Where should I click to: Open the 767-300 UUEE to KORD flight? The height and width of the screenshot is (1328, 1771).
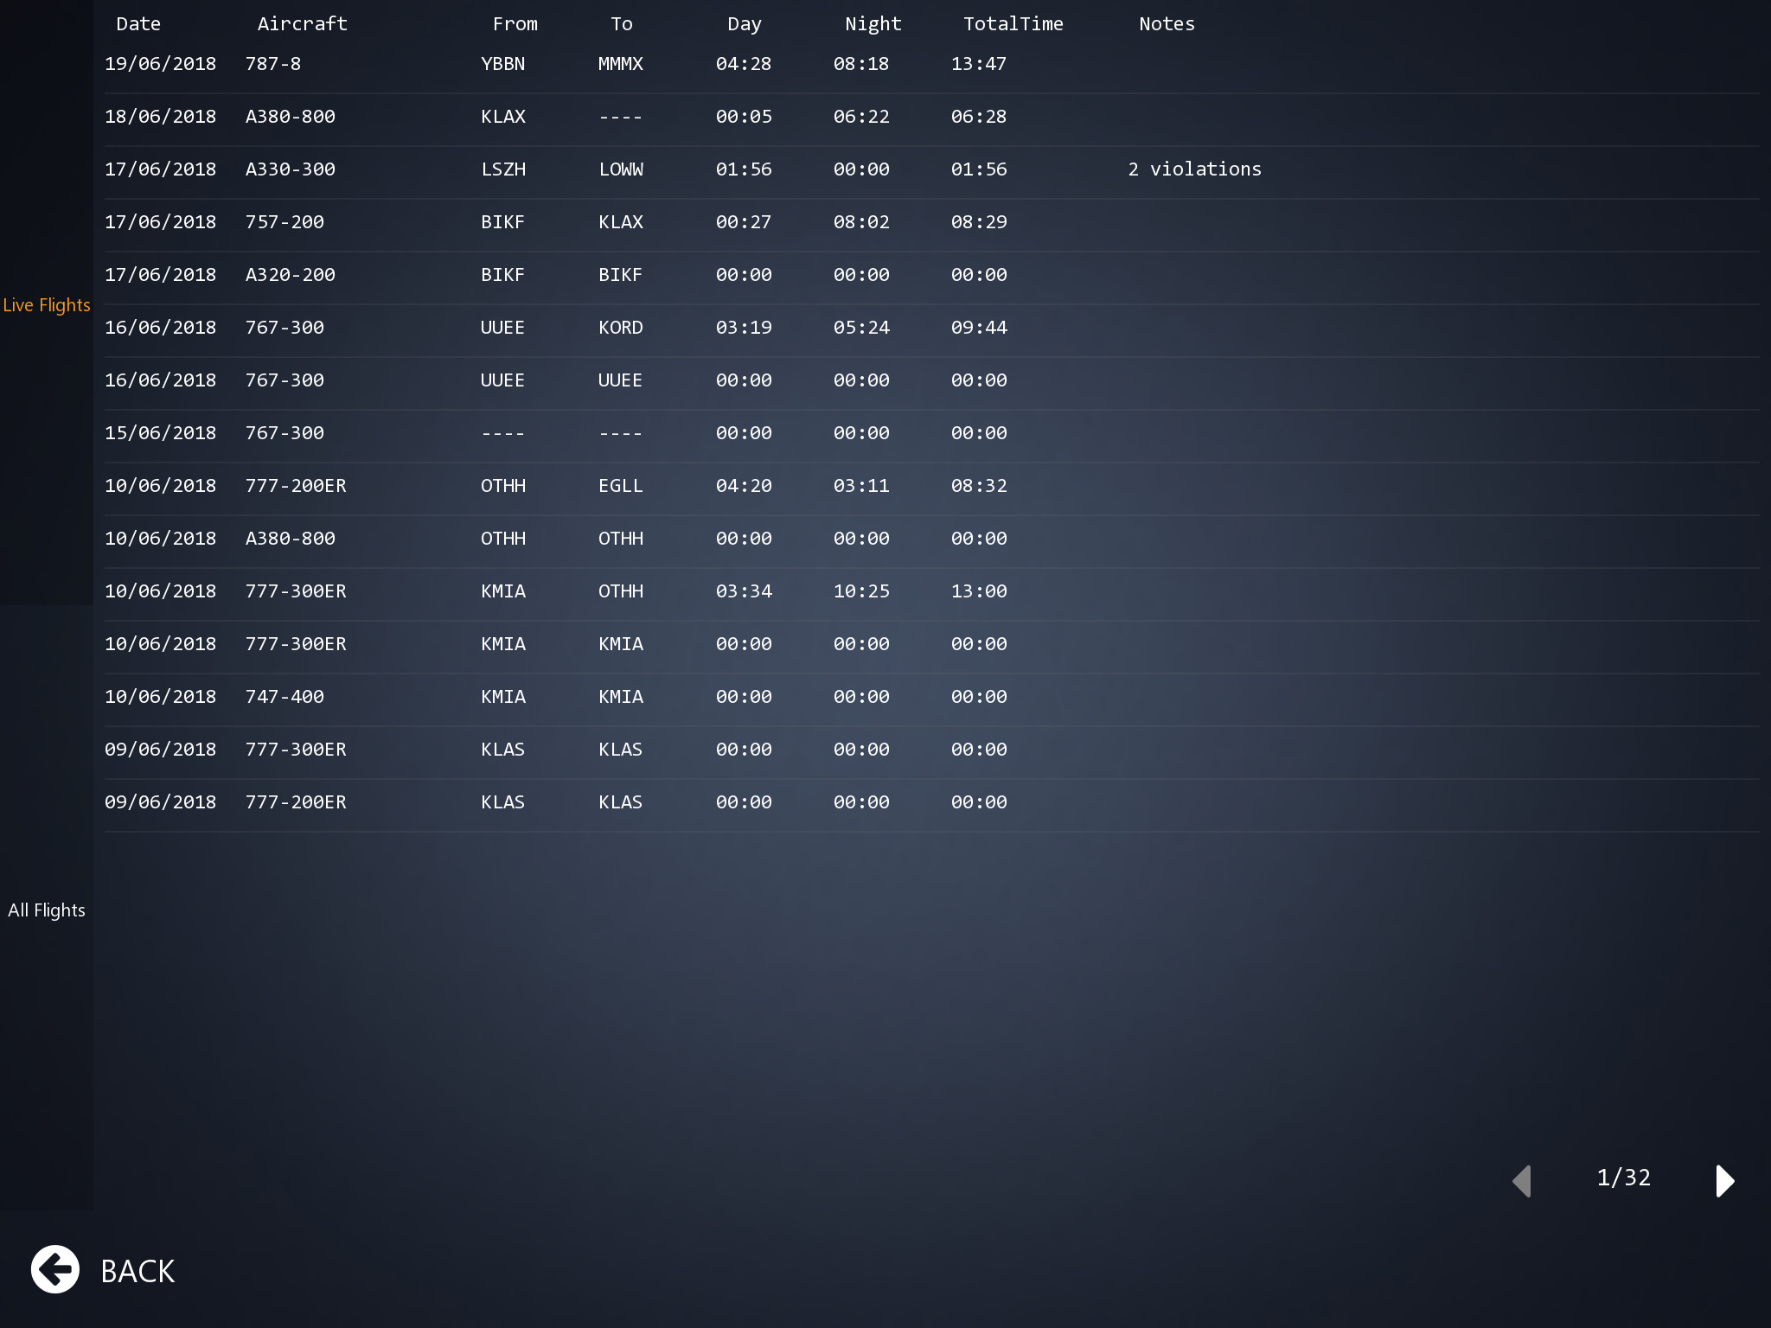pyautogui.click(x=553, y=328)
